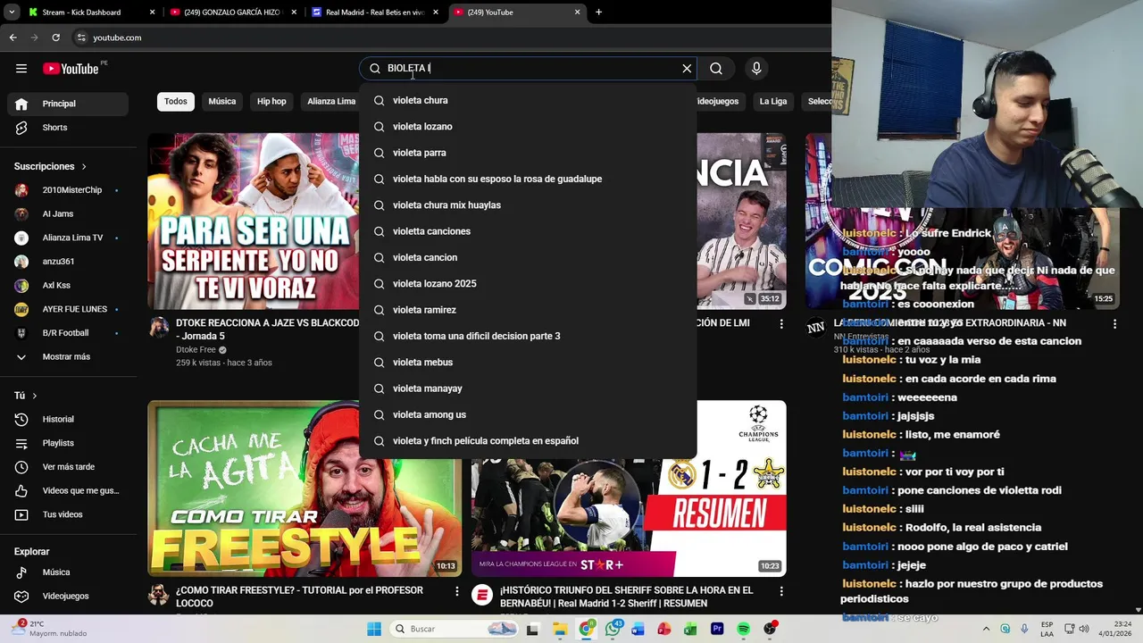Choose suggestion violeta chura mix huaylas

[528, 205]
